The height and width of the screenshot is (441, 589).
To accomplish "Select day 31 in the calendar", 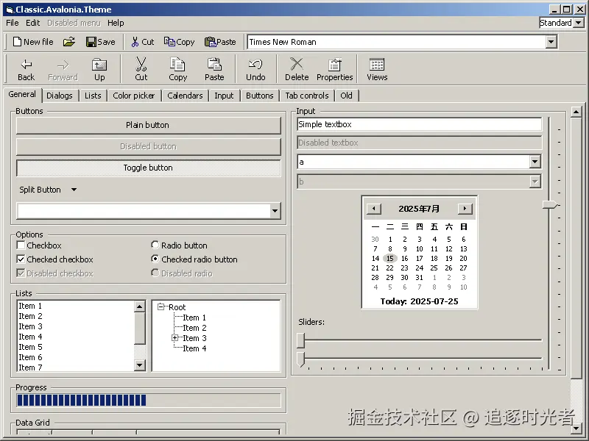I will [x=419, y=278].
